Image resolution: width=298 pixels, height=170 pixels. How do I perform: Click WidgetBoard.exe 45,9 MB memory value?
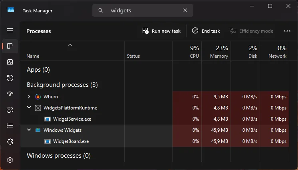[x=220, y=141]
